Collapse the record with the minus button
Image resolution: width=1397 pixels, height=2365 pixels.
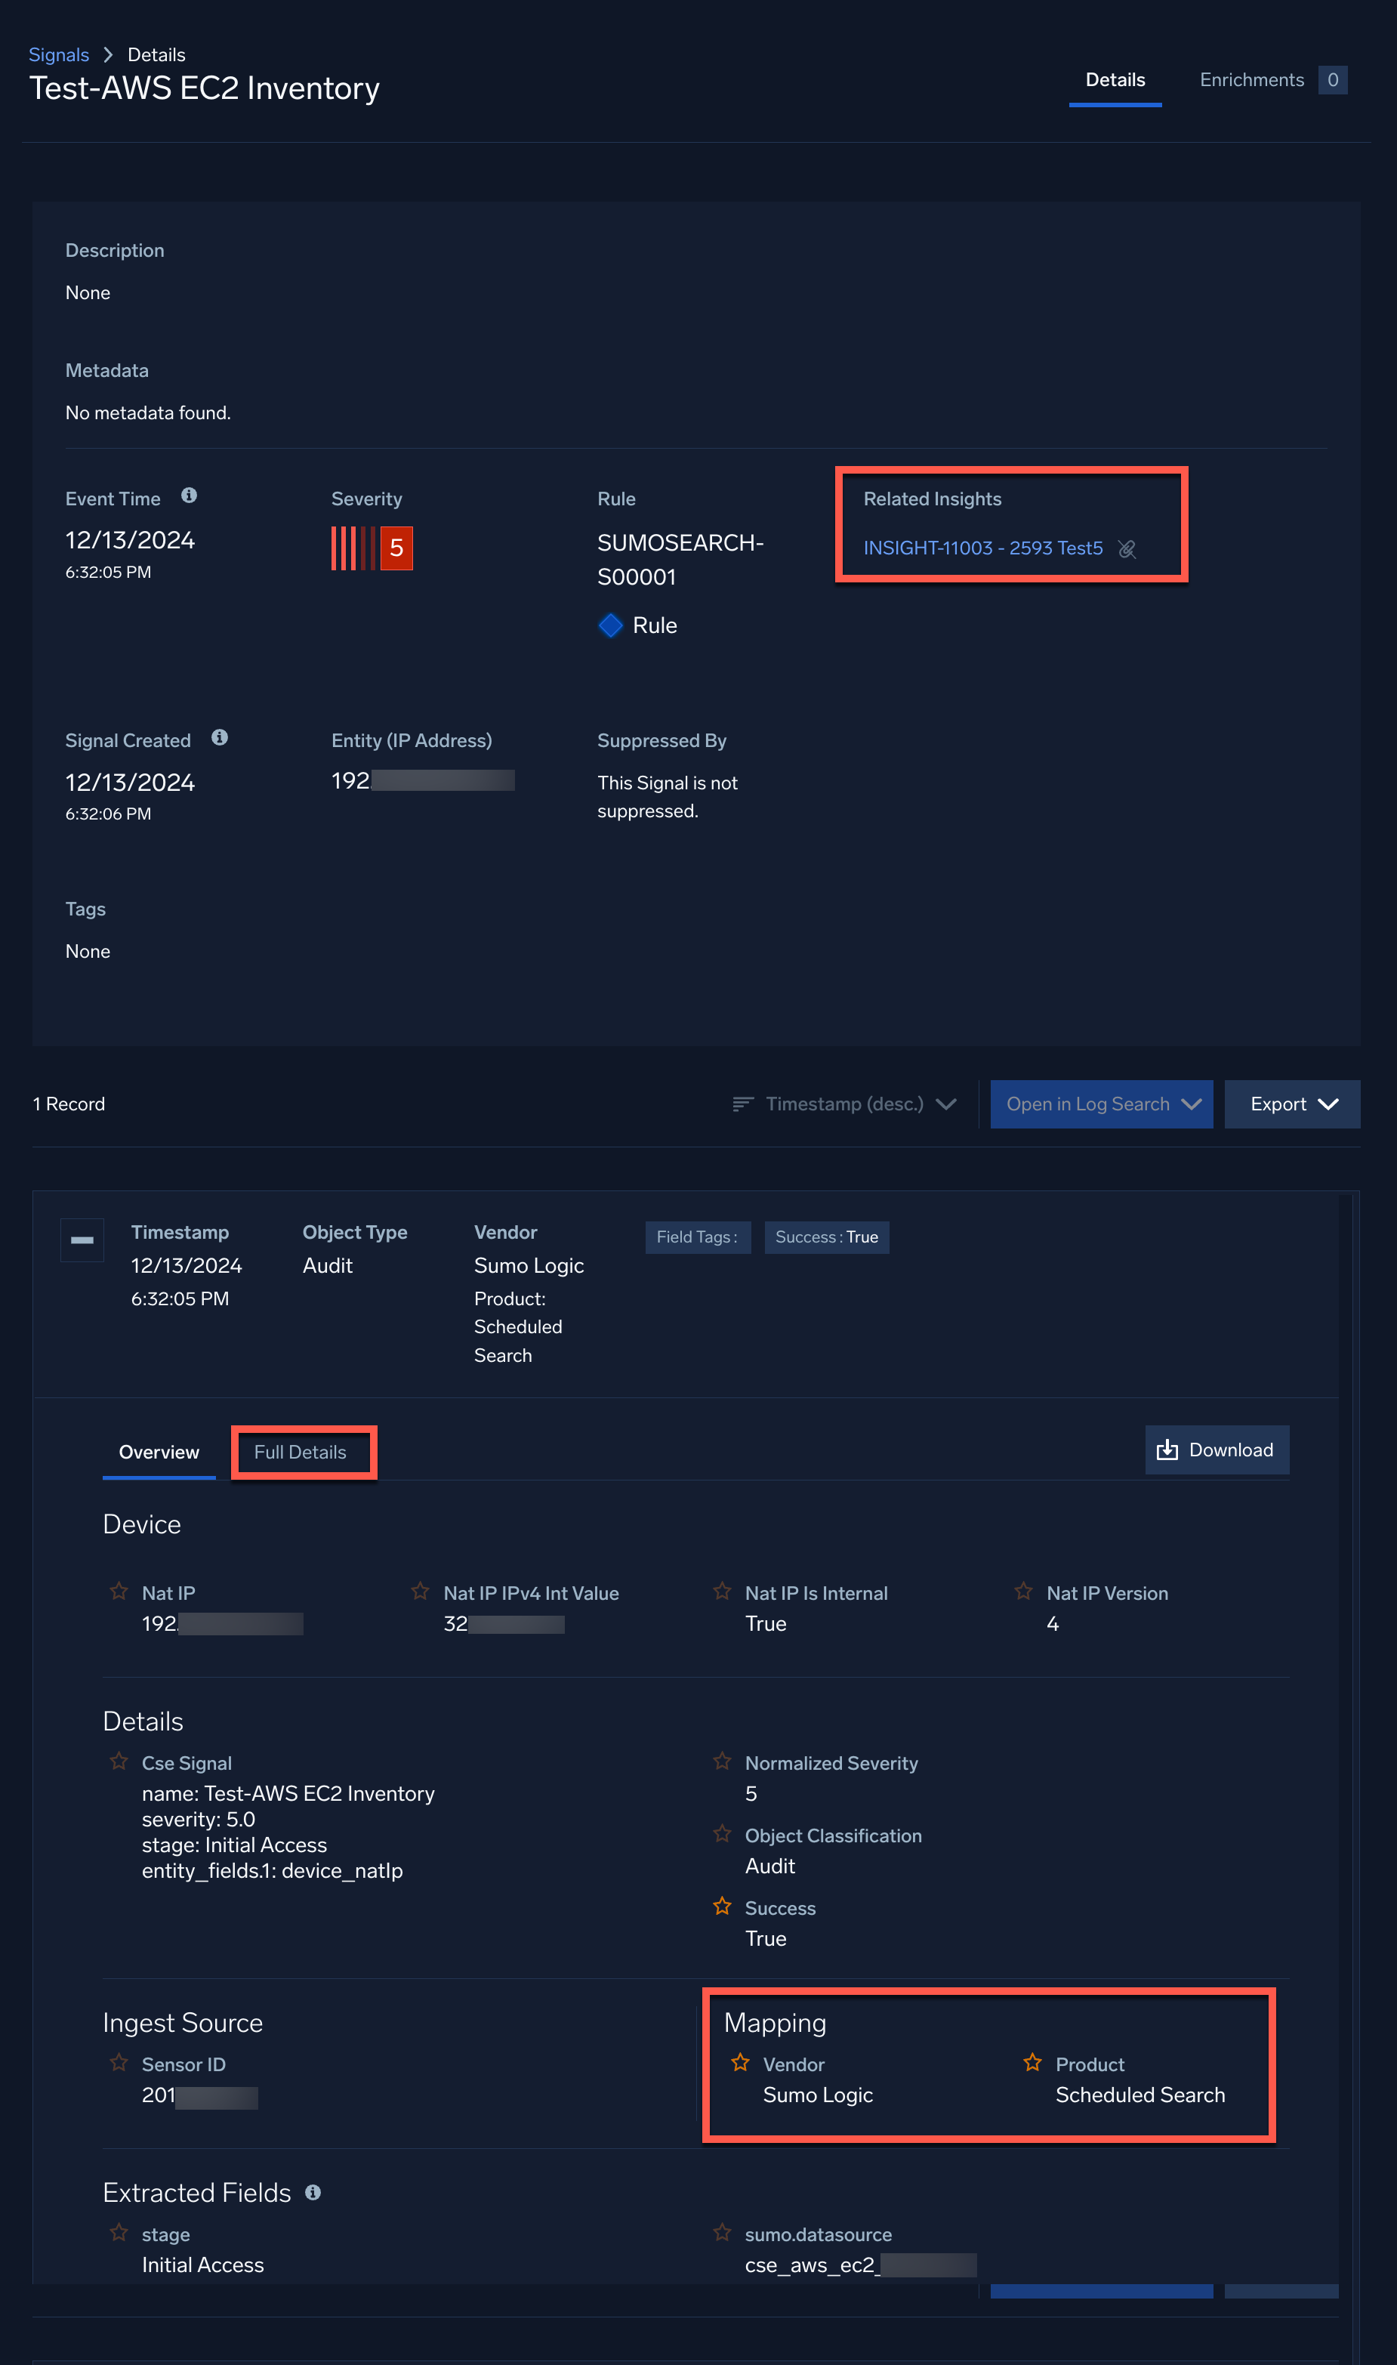tap(82, 1240)
